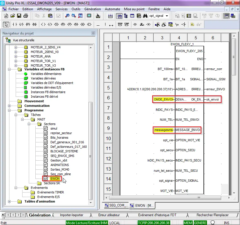This screenshot has width=240, height=225.
Task: Click the binoculars search icon
Action: coord(145,16)
